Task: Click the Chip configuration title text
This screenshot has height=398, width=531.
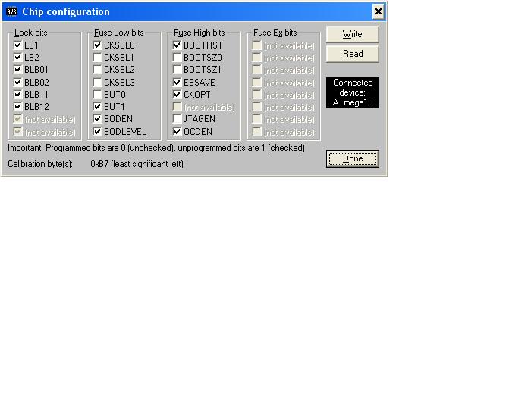Action: 66,12
